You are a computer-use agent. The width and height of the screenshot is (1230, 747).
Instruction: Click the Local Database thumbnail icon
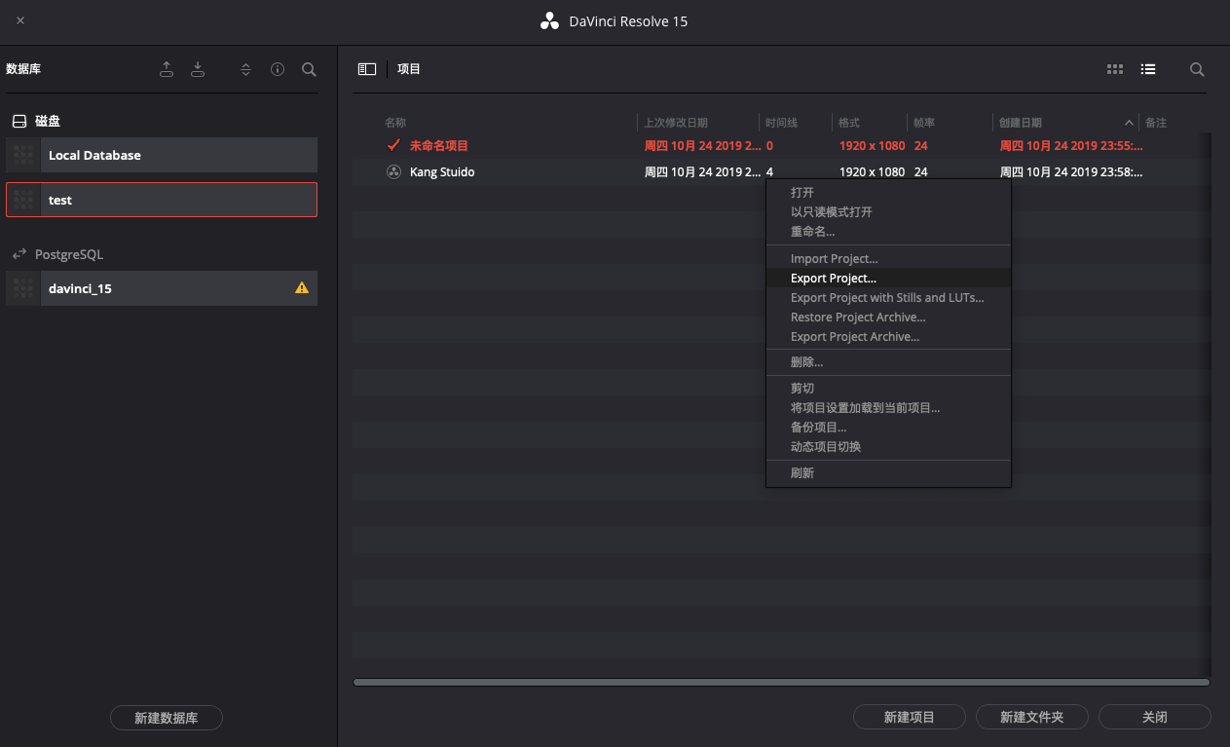(23, 155)
